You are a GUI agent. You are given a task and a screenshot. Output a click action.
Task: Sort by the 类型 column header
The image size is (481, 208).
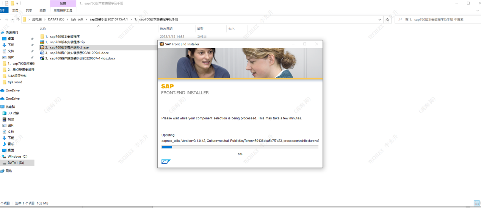coord(200,29)
